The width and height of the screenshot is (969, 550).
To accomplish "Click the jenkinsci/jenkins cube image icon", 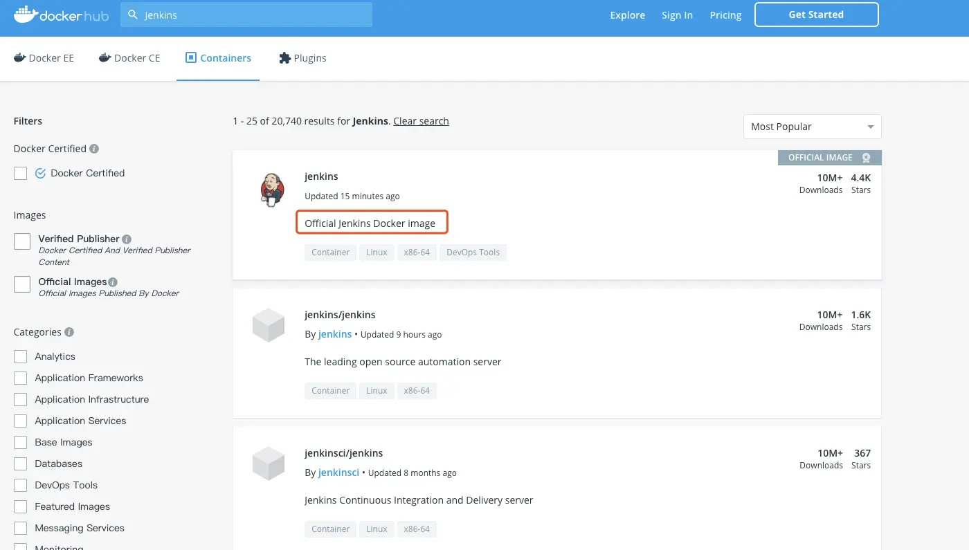I will 269,464.
